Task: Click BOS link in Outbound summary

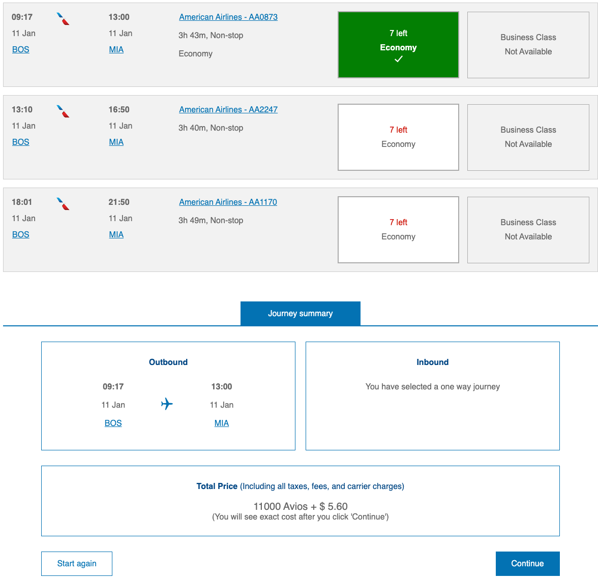Action: 113,423
